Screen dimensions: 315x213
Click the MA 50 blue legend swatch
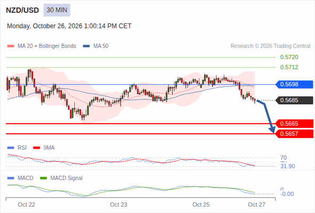click(86, 46)
